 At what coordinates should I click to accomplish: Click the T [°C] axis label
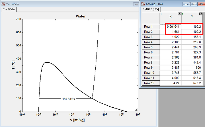pos(13,65)
